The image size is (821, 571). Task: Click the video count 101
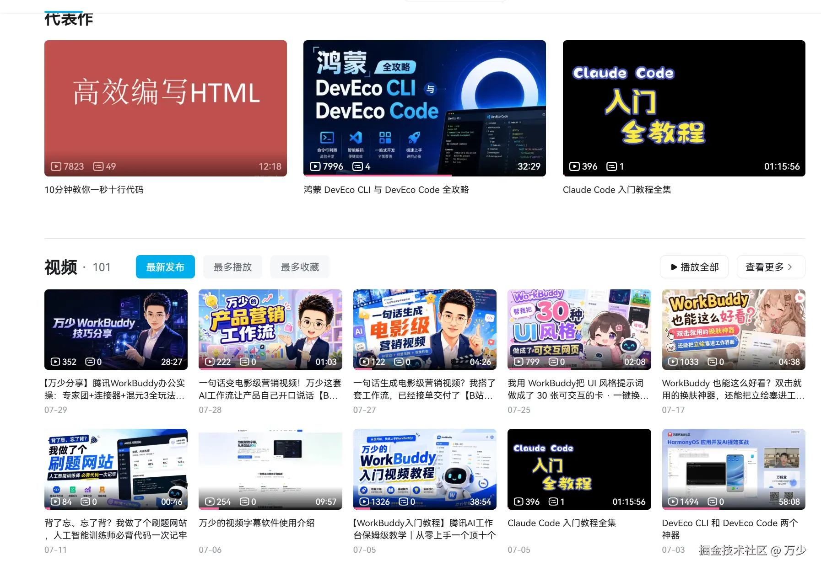[102, 267]
